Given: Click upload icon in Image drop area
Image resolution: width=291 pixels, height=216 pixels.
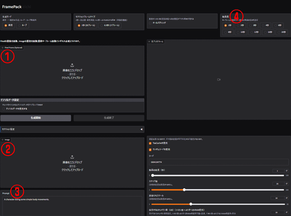Looking at the screenshot, I should (x=72, y=157).
